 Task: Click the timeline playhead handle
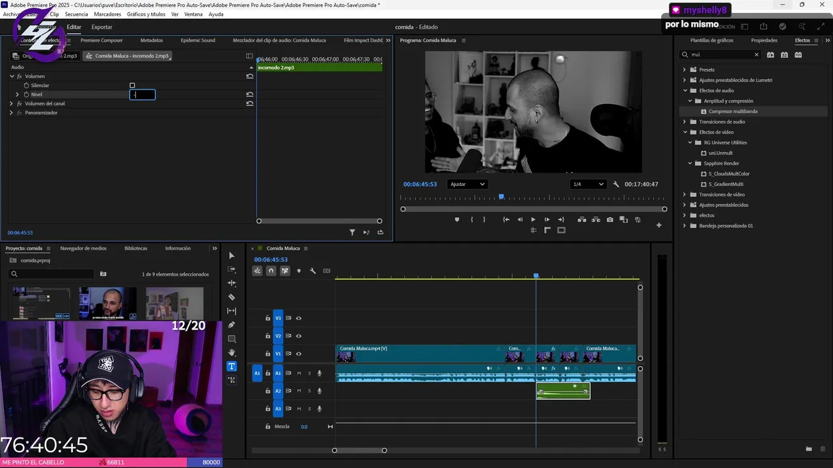(x=536, y=276)
